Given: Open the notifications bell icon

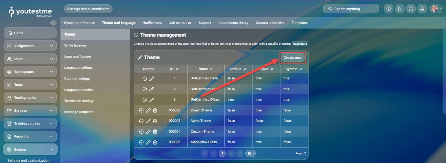Looking at the screenshot, I should click(422, 9).
